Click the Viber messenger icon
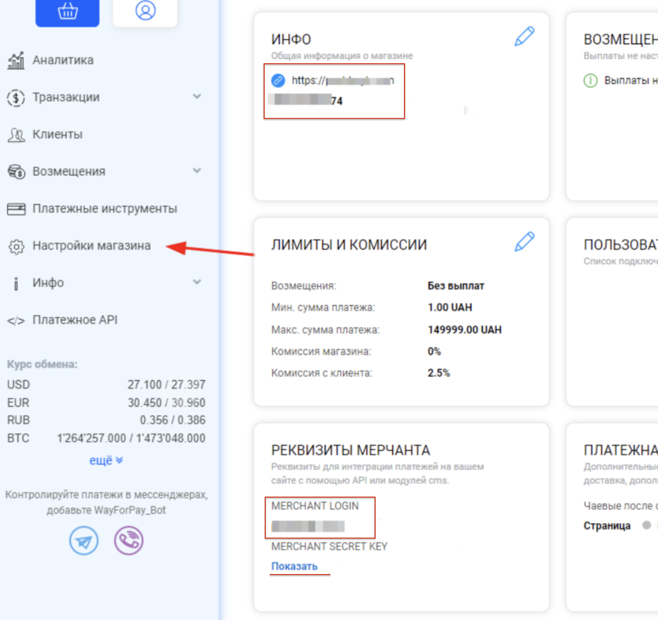This screenshot has width=658, height=620. click(129, 540)
